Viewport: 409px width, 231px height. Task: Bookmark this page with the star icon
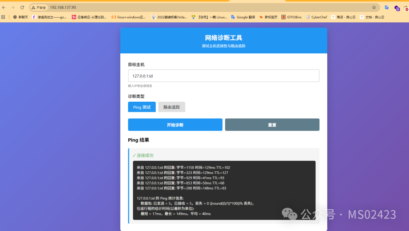[x=374, y=8]
